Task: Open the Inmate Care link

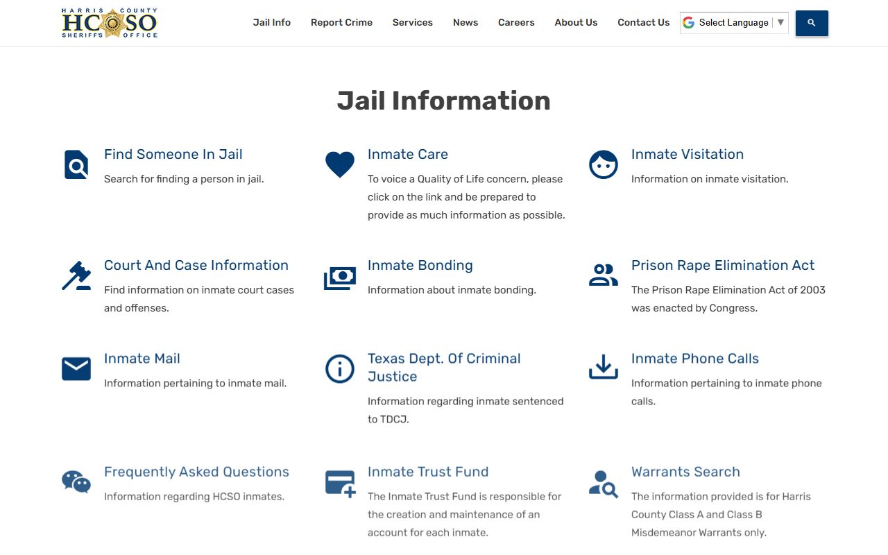Action: click(408, 154)
